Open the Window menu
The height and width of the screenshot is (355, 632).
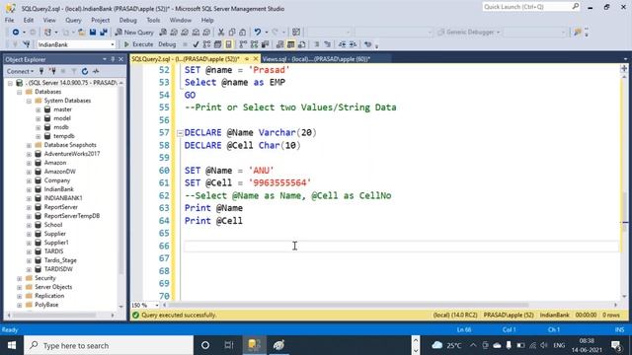tap(180, 20)
